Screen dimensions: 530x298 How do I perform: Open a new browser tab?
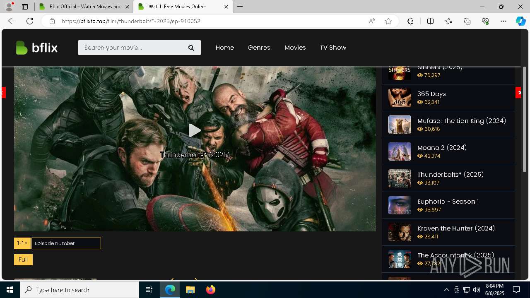point(240,7)
